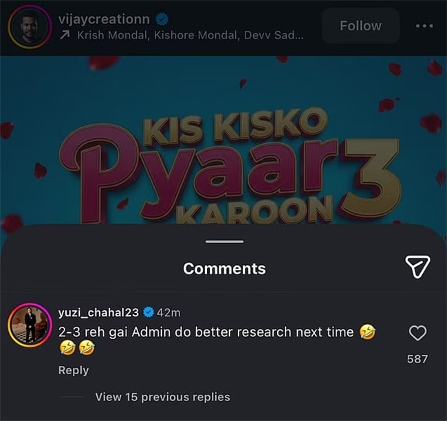Viewport: 447px width, 421px height.
Task: Expand View 15 previous replies
Action: (162, 397)
